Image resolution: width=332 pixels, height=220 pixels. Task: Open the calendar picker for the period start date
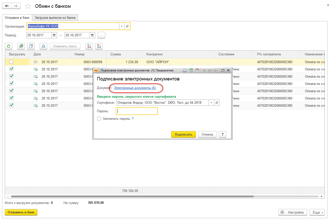point(54,35)
